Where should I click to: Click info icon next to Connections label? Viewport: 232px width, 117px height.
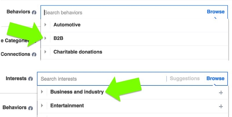tap(34, 54)
